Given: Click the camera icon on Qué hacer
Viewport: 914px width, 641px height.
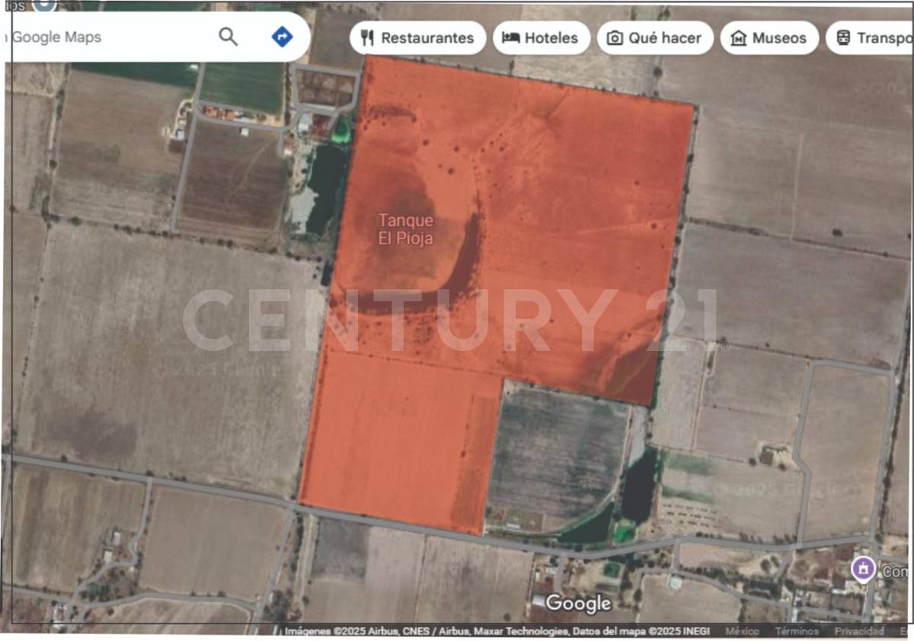Looking at the screenshot, I should point(615,38).
